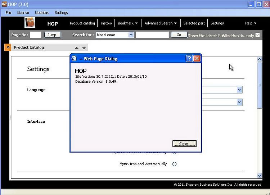Click the left pane splitter grip handle
Screen dimensions: 270x195
tap(10, 118)
